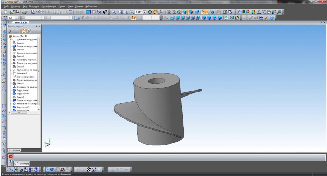Switch to the винт 2.m3d document tab
The image size is (327, 176).
tap(21, 23)
